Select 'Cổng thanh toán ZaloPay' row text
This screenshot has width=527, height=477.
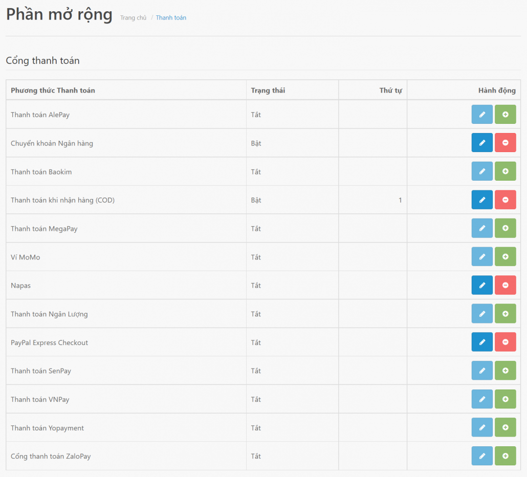[51, 456]
